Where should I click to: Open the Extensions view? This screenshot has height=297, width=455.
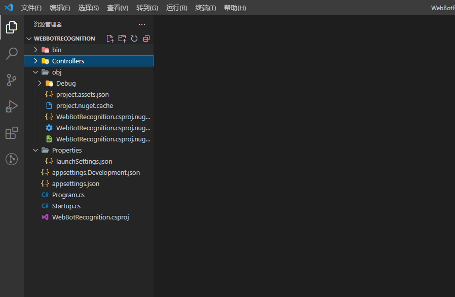[x=11, y=133]
